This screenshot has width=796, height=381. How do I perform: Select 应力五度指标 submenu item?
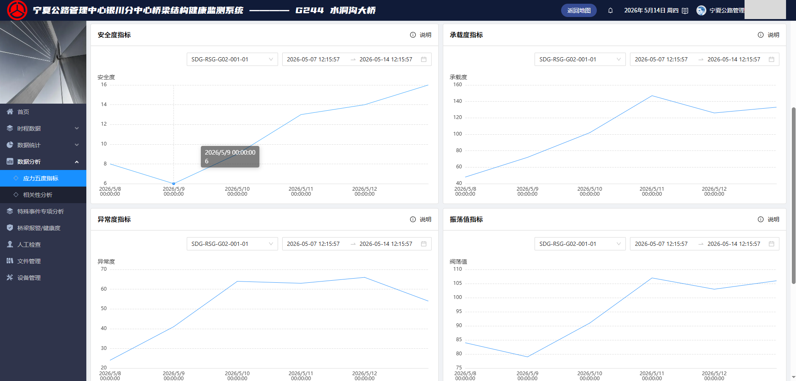coord(43,178)
